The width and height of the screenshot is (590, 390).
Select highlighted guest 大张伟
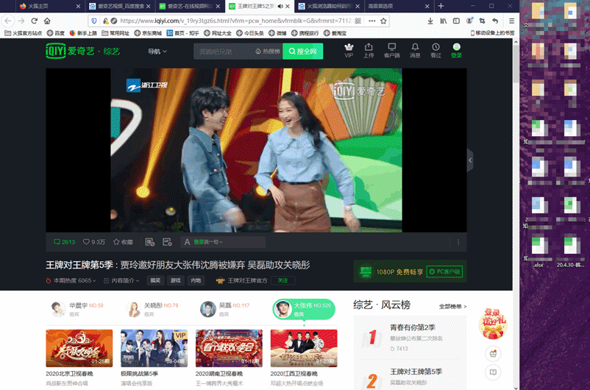point(304,309)
